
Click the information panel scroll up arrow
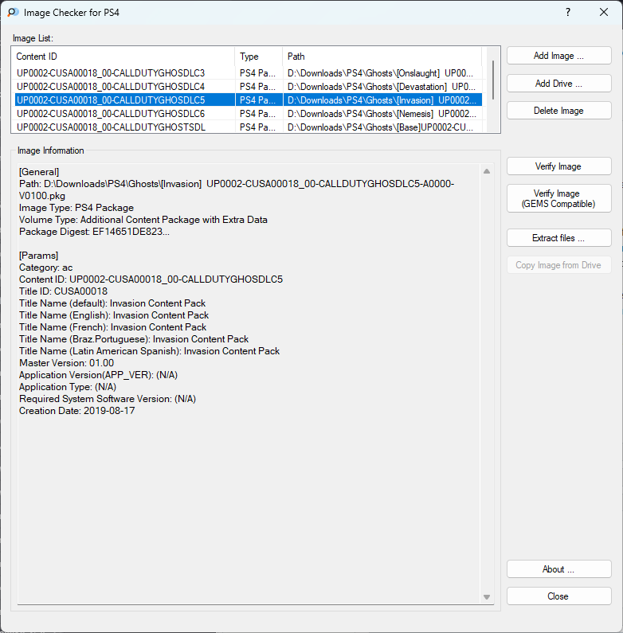pos(487,171)
